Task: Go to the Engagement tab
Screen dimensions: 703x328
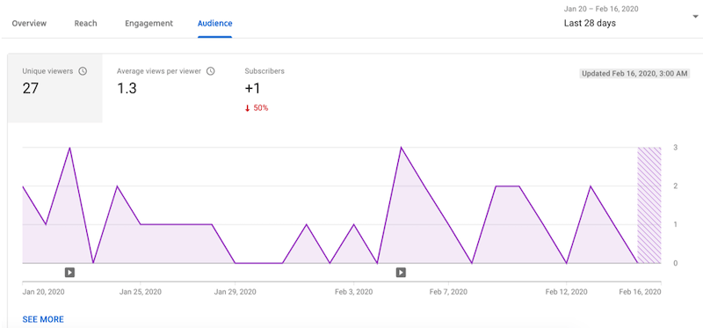Action: point(149,24)
